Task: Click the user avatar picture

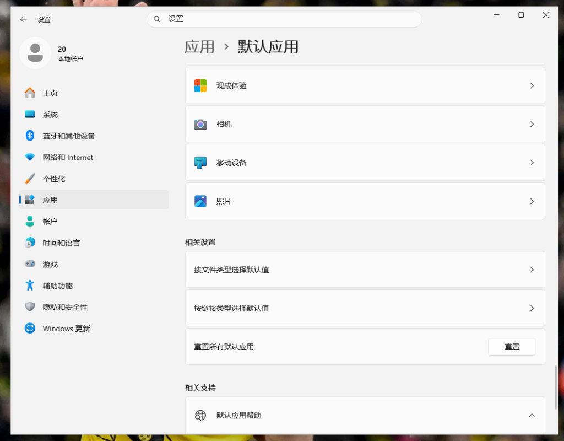Action: point(35,53)
